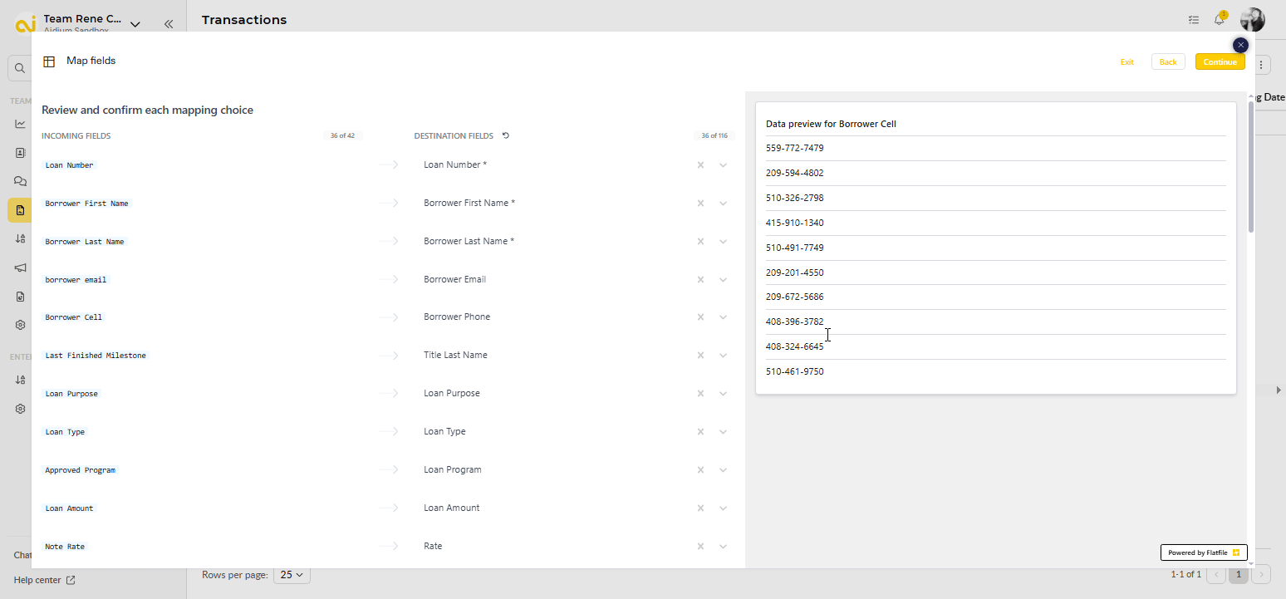
Task: Collapse the left sidebar
Action: [x=169, y=24]
